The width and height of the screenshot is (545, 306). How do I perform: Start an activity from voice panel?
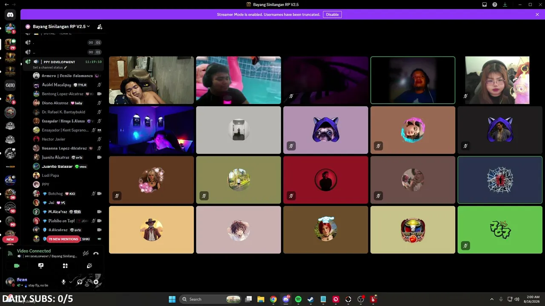pos(65,266)
